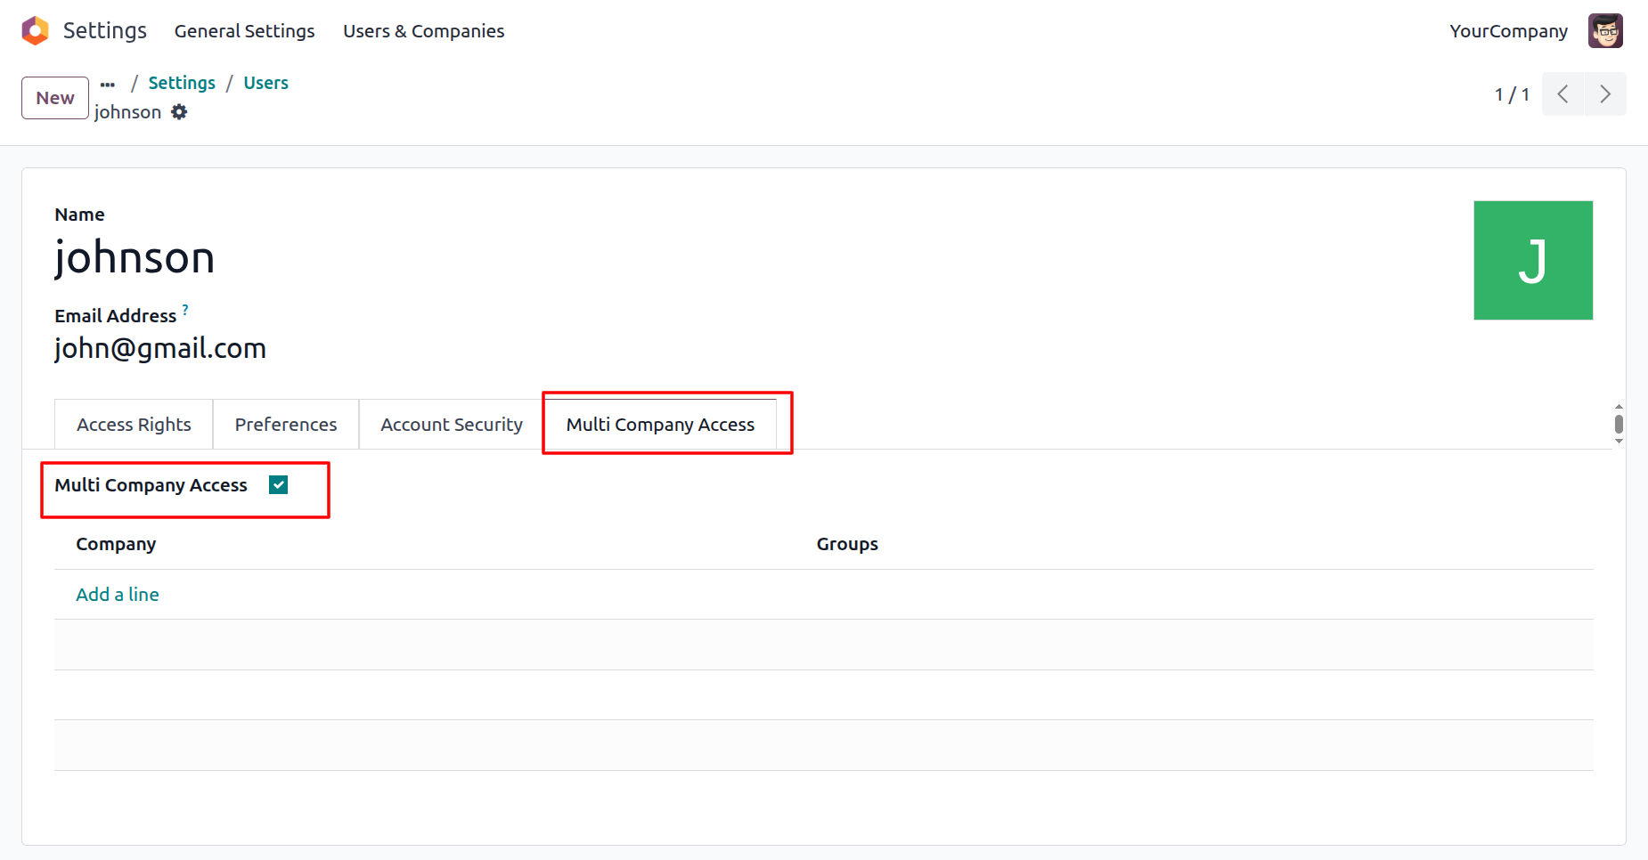Open the gear actions menu beside johnson
This screenshot has width=1648, height=860.
(179, 112)
